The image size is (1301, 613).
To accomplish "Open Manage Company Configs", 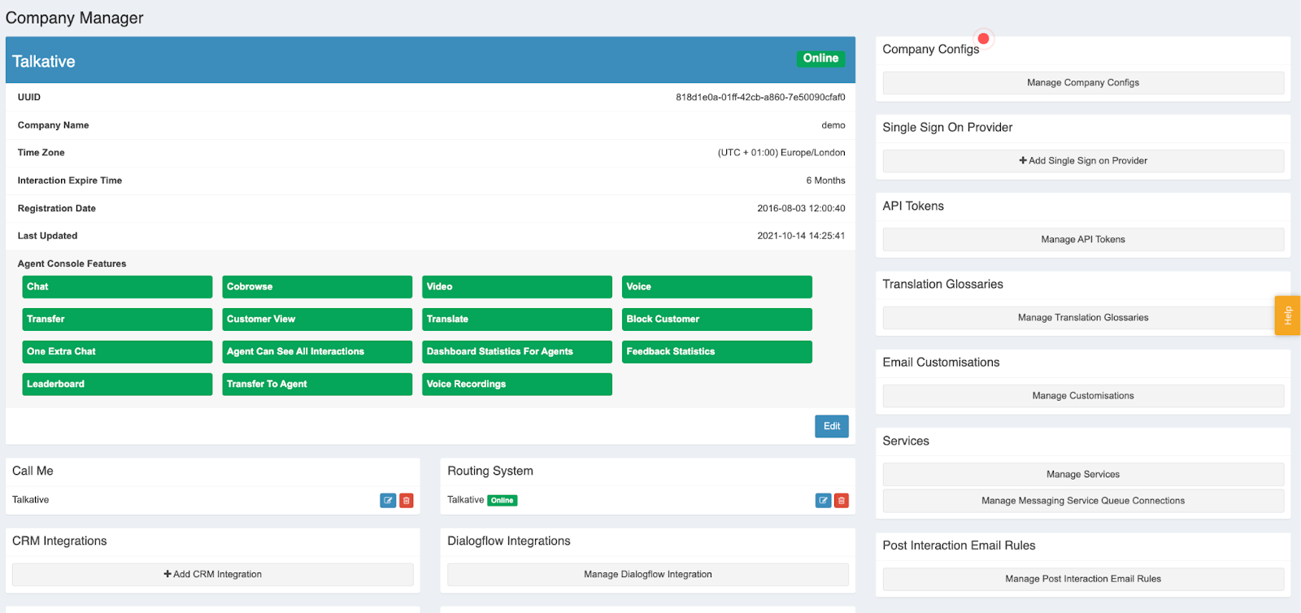I will (x=1083, y=83).
